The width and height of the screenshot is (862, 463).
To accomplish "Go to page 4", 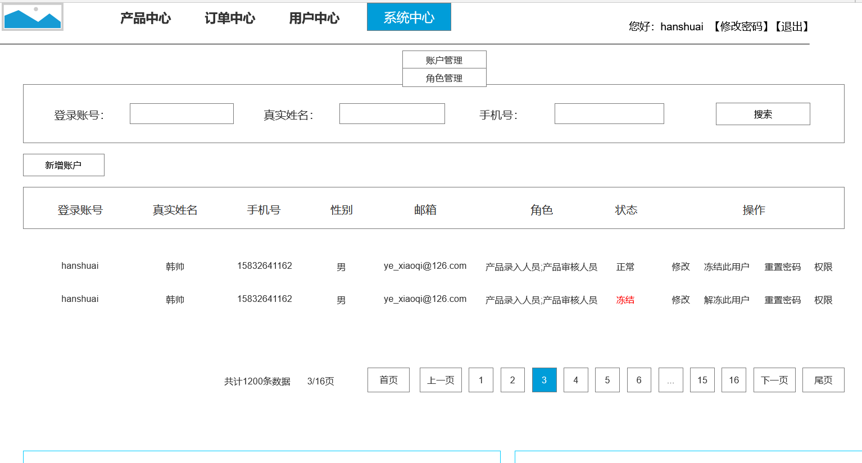I will [576, 380].
